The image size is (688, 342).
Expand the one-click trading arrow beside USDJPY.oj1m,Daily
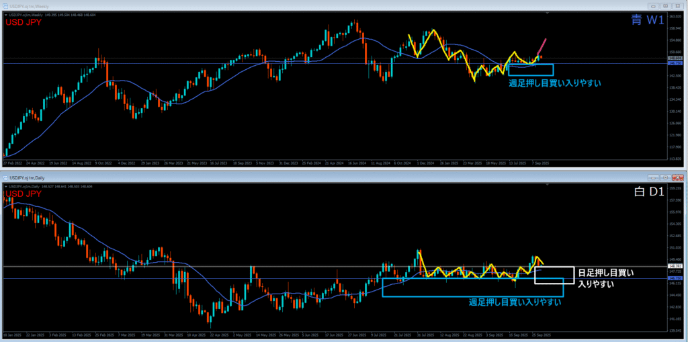coord(6,187)
